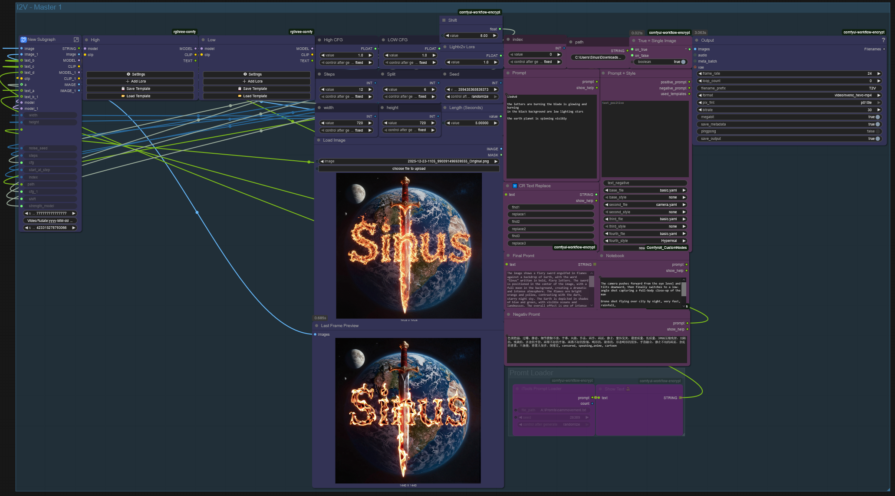
Task: Click the CR Text Replace node badge icon
Action: 515,186
